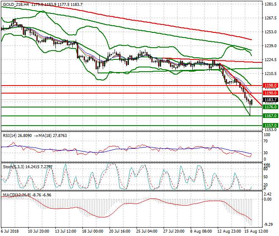Image resolution: width=279 pixels, height=236 pixels.
Task: Select the green 1176.0 support price label
Action: coord(270,107)
